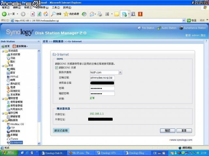The image size is (209, 156).
Task: Open Audio Station in header
Action: click(167, 28)
